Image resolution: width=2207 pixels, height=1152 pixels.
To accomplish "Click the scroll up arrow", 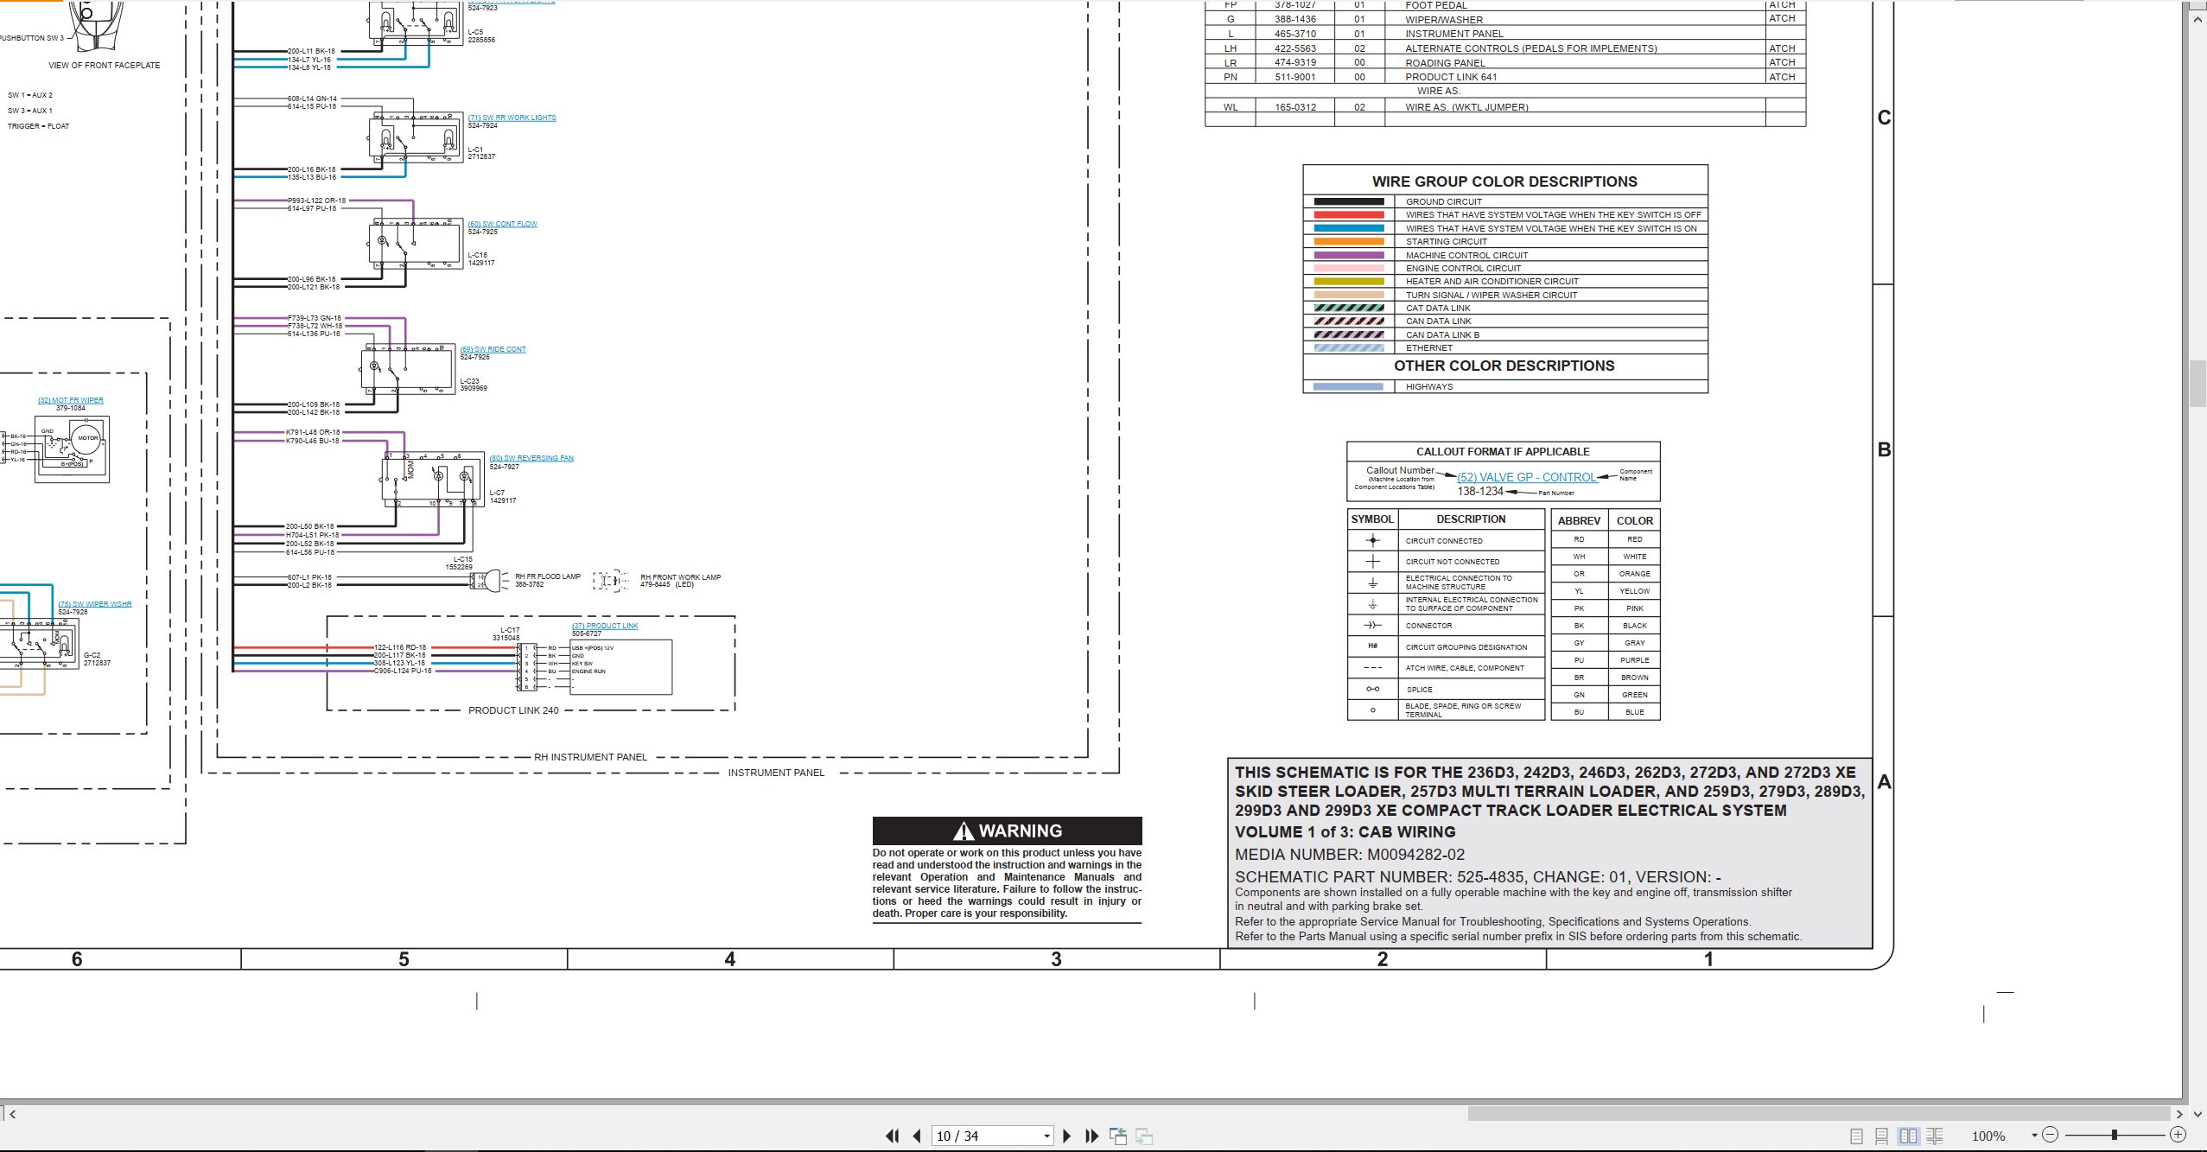I will click(x=2199, y=18).
